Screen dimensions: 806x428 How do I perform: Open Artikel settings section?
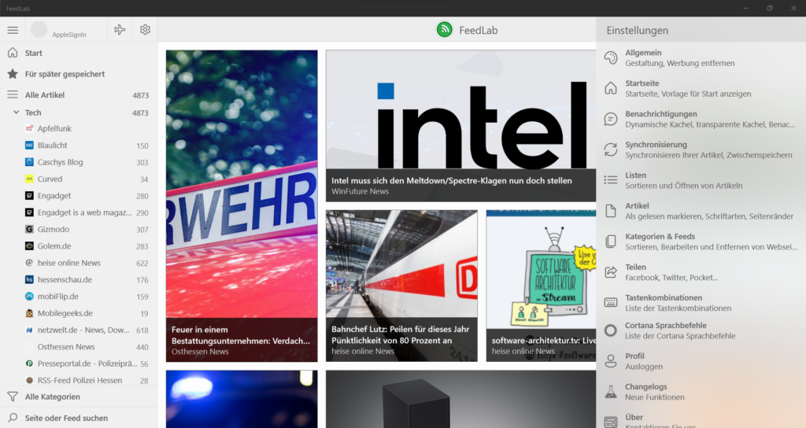[701, 211]
